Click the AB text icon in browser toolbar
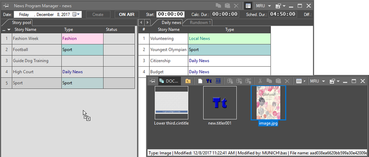The height and width of the screenshot is (157, 369). click(x=218, y=81)
